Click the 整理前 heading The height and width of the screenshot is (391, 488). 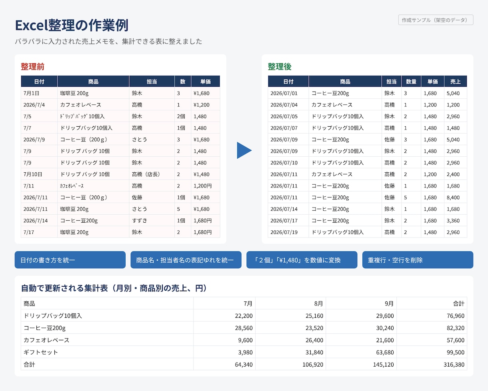click(32, 66)
